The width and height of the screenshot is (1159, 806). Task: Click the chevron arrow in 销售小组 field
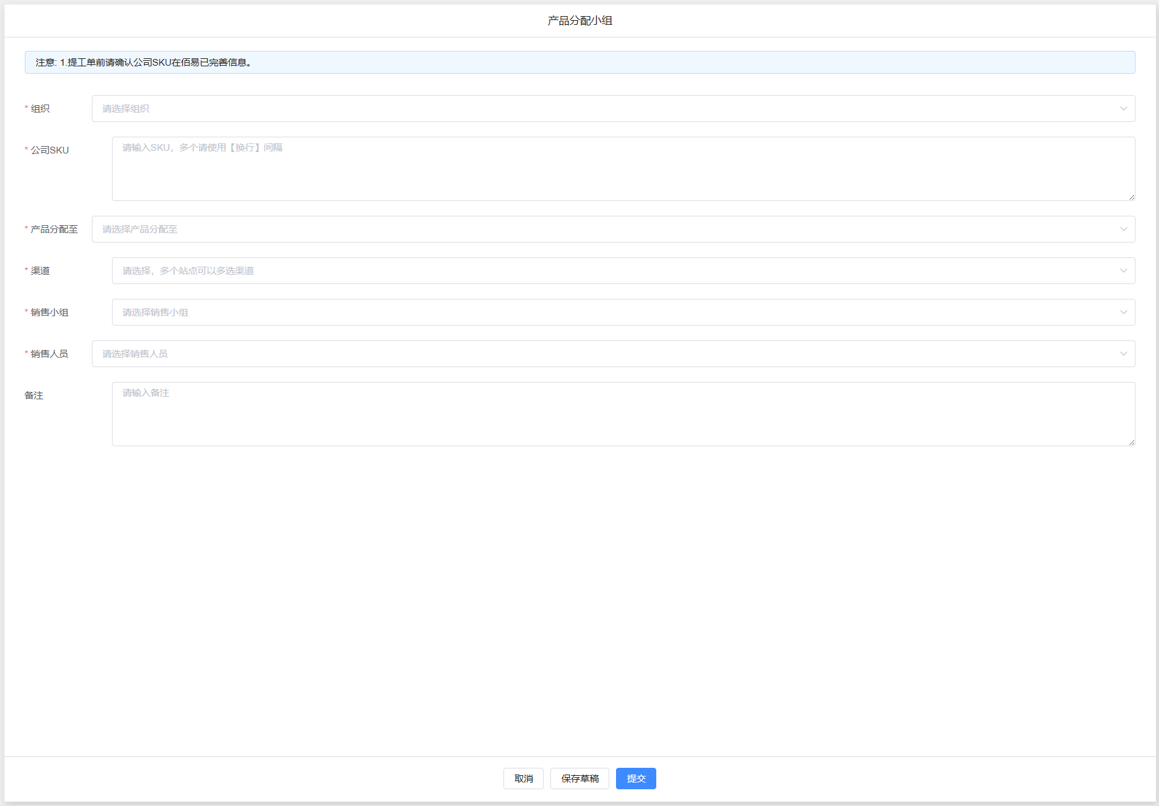1123,312
